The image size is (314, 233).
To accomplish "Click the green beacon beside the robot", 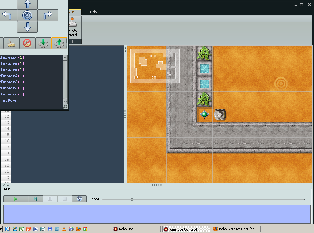I will [x=205, y=114].
